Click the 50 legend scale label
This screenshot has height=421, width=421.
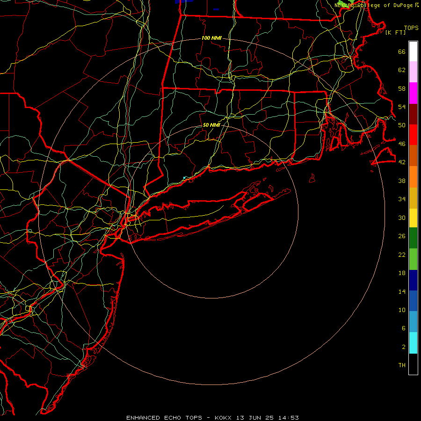coord(402,125)
